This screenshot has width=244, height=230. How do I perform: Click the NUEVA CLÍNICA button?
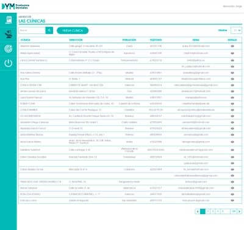(73, 30)
